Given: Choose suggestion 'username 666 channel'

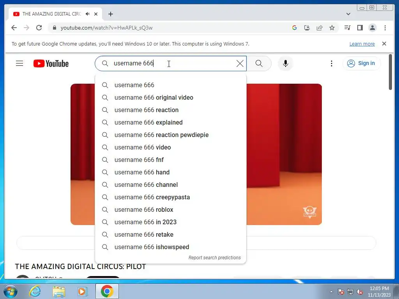Looking at the screenshot, I should pos(171,185).
